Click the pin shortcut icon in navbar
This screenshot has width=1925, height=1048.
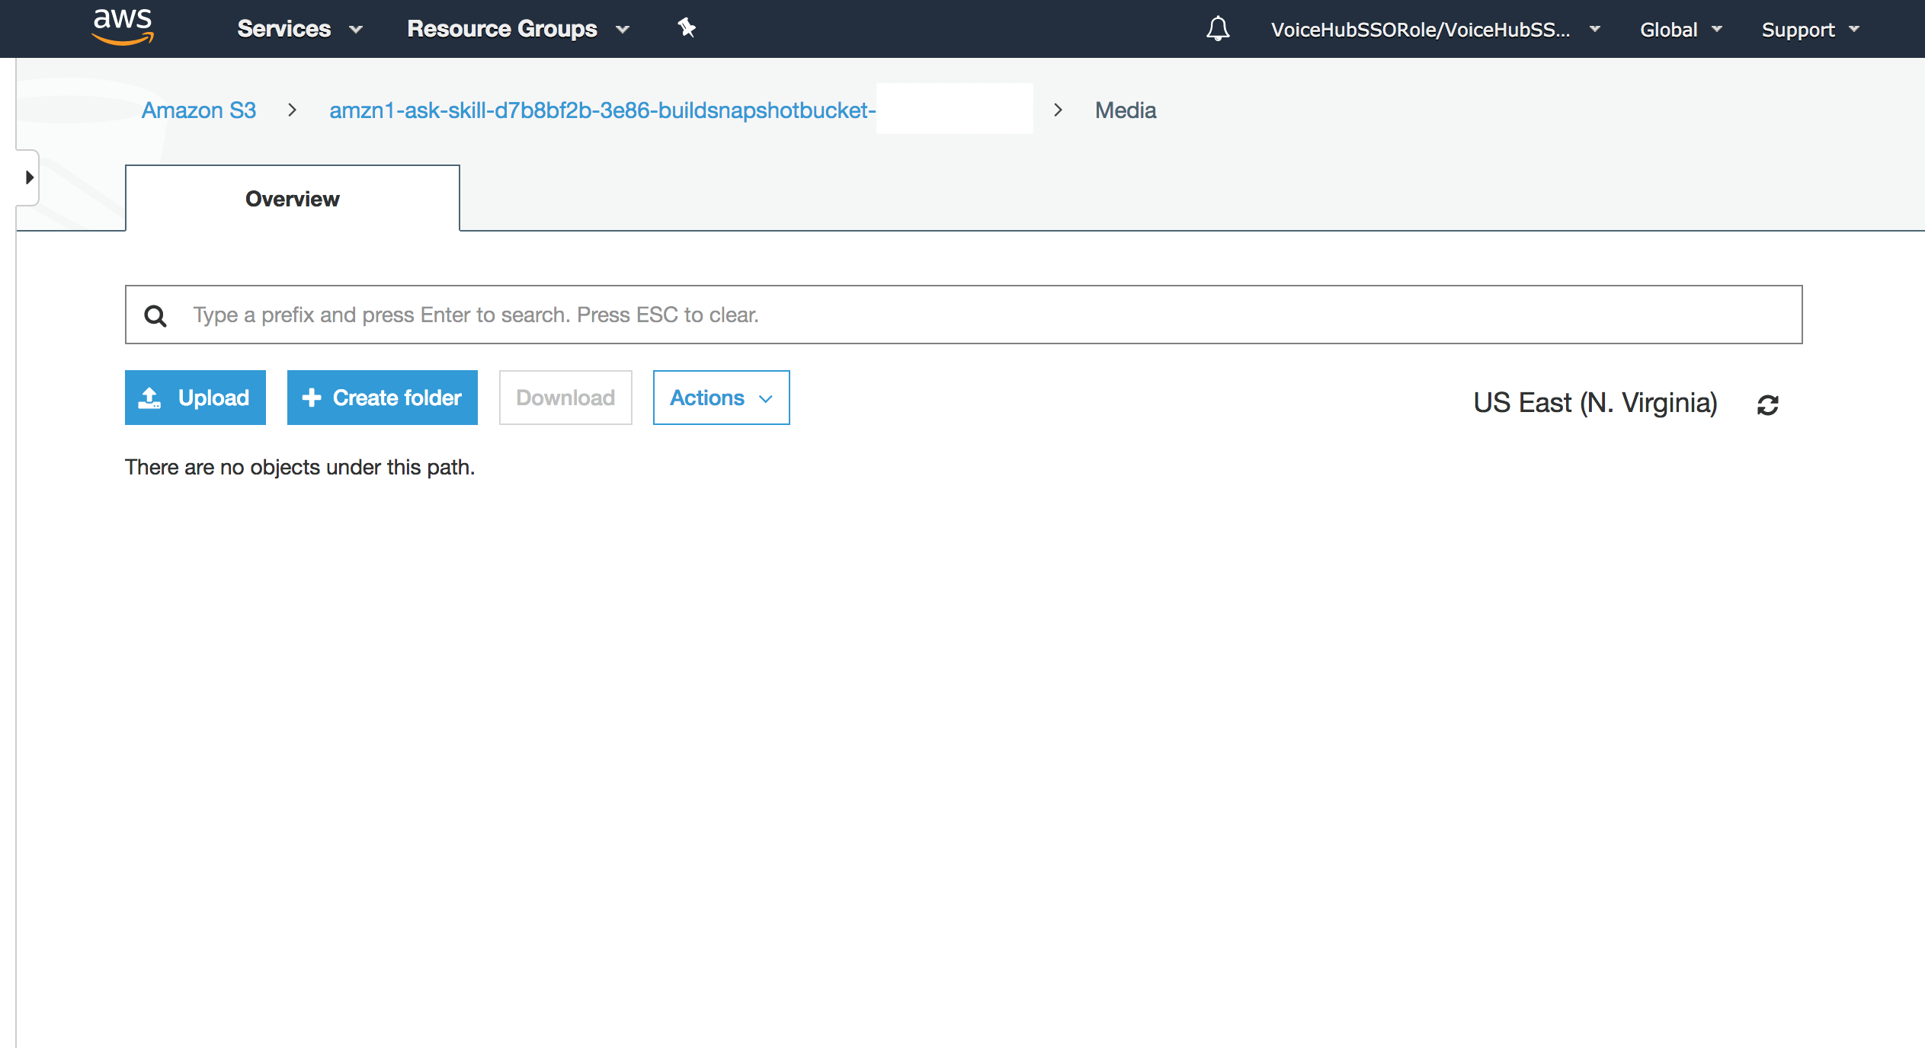click(687, 27)
